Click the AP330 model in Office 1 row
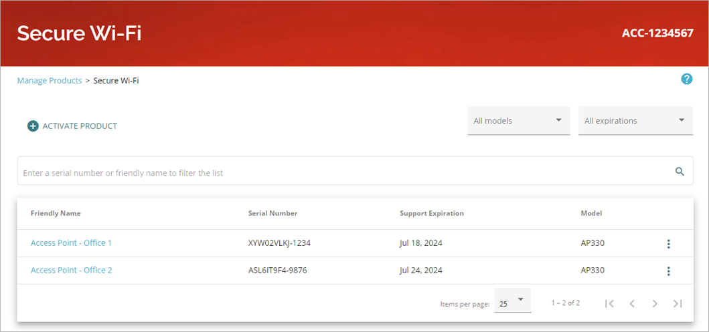 [593, 243]
